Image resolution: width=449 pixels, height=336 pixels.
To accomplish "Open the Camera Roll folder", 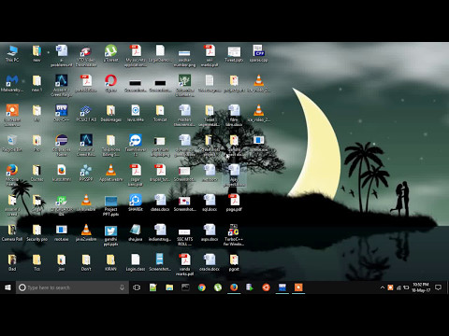I will pyautogui.click(x=12, y=232).
